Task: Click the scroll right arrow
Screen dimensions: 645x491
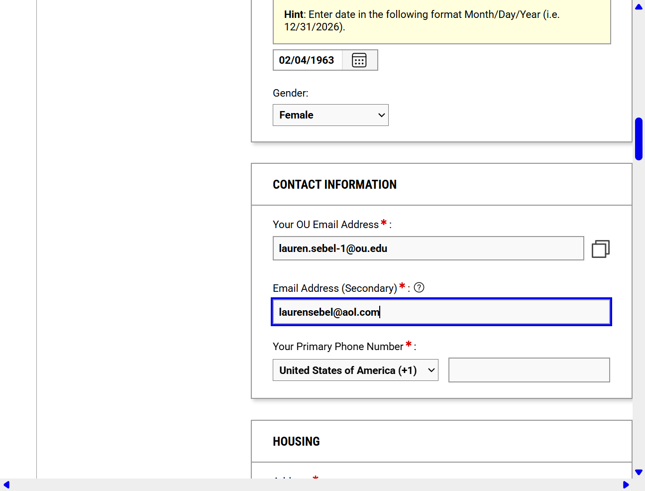Action: 626,485
